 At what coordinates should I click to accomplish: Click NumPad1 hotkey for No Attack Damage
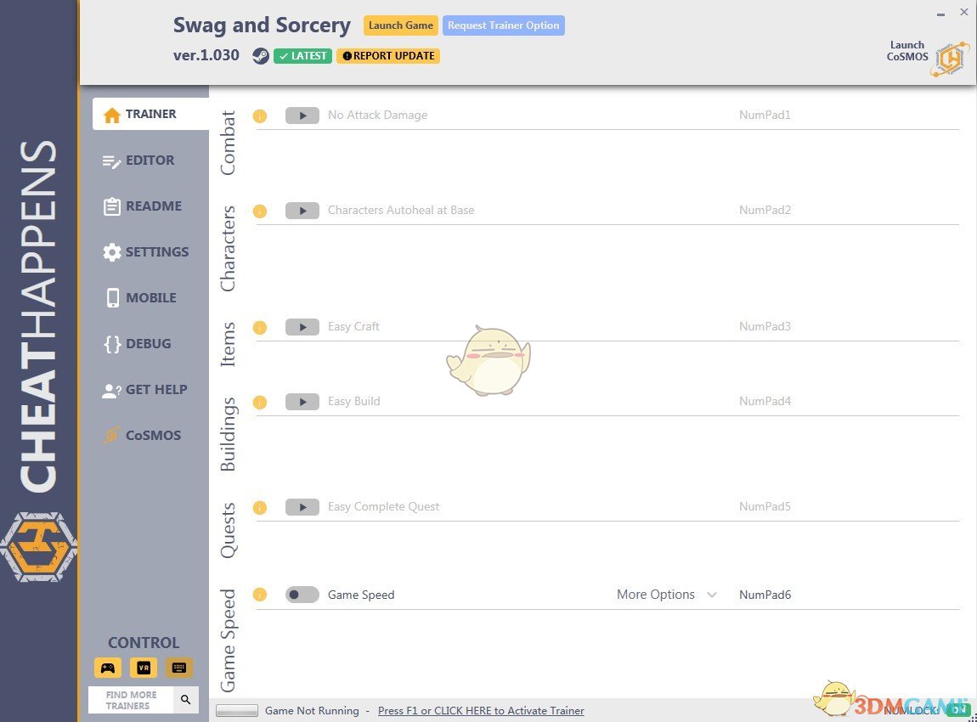point(765,116)
